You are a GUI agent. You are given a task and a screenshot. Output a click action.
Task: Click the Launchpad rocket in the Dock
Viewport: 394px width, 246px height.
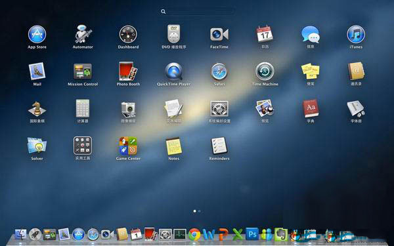point(35,234)
